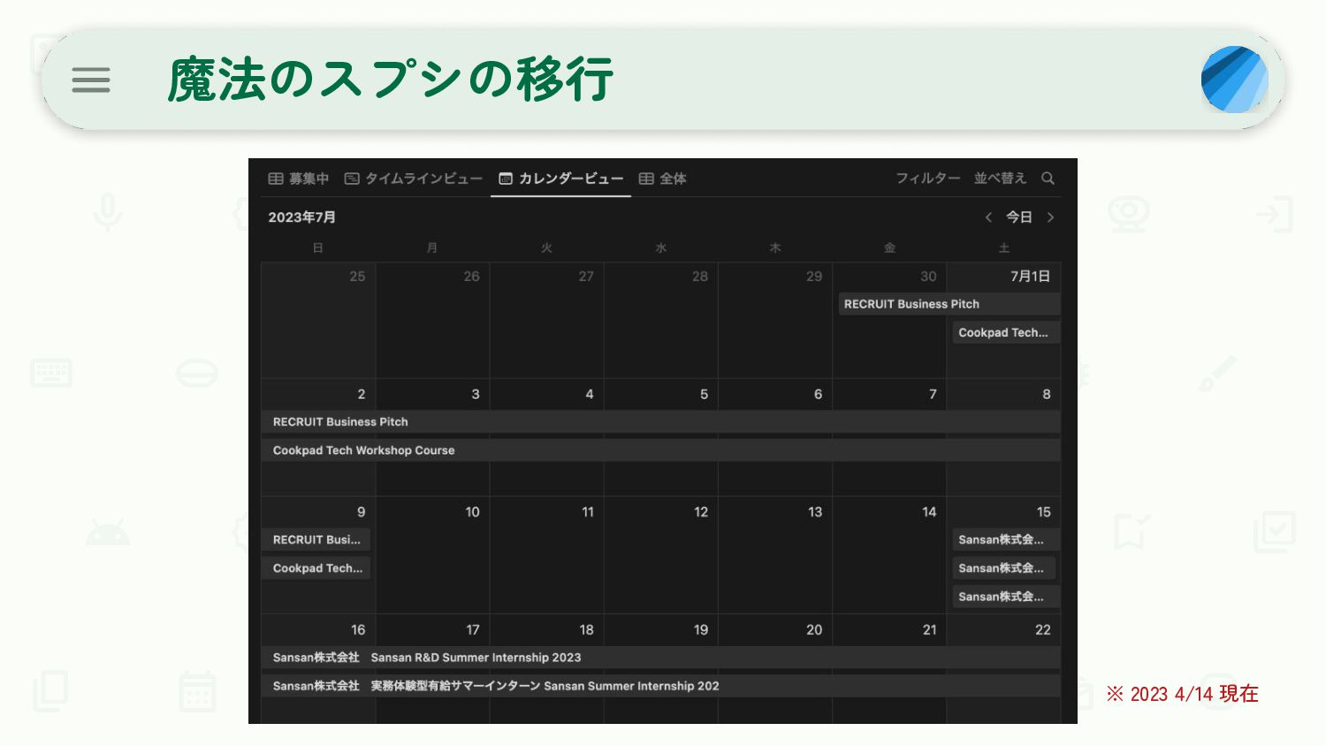Select date 10 in the calendar

[432, 554]
